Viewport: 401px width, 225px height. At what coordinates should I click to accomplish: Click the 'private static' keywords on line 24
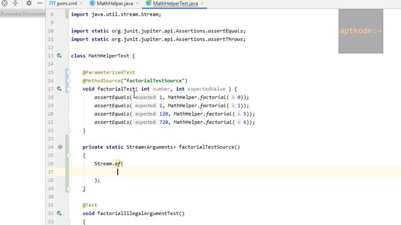[103, 147]
